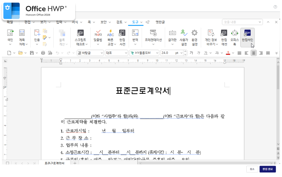Image resolution: width=282 pixels, height=177 pixels.
Task: Expand the HY울릉도M font dropdown
Action: [x=157, y=53]
